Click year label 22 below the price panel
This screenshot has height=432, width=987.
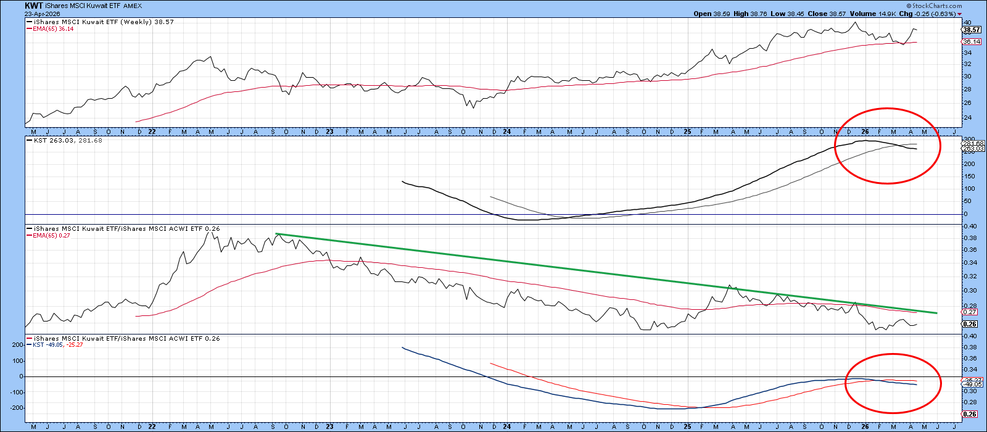[x=151, y=132]
